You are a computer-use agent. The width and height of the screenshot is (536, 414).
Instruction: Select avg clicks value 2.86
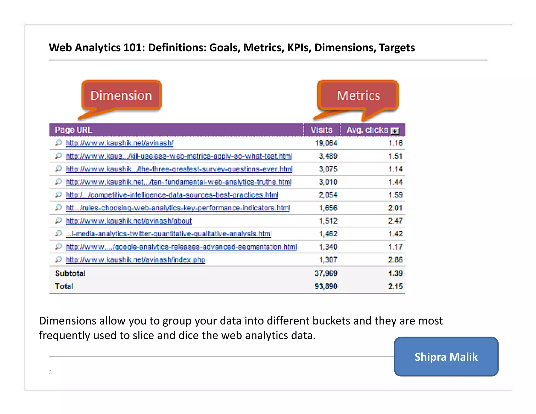[x=395, y=260]
